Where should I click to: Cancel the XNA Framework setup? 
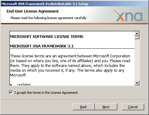[133, 107]
